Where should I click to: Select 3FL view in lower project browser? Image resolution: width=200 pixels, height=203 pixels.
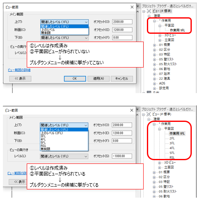tap(172, 143)
